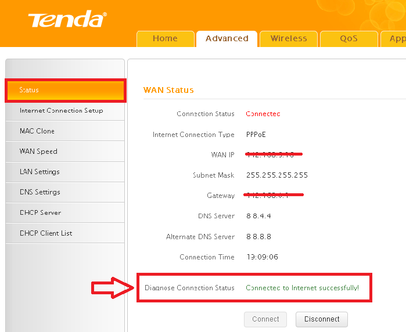Go to the QoS tab
Viewport: 406px width, 332px height.
[348, 39]
